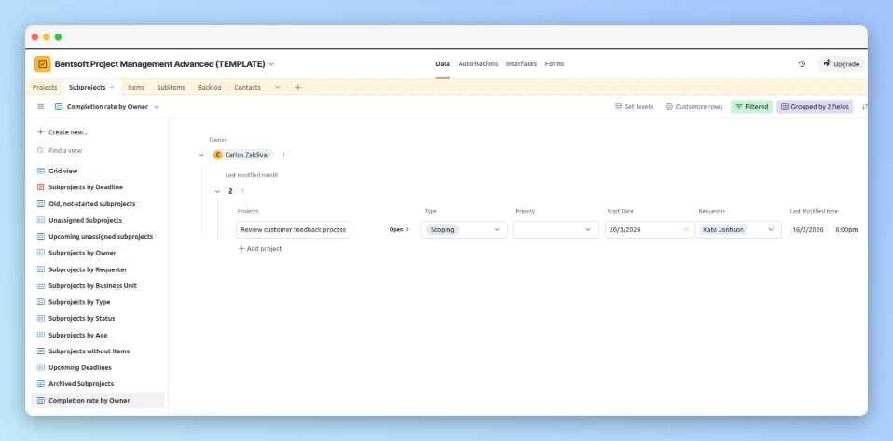
Task: Switch to the Automations tab
Action: point(478,63)
